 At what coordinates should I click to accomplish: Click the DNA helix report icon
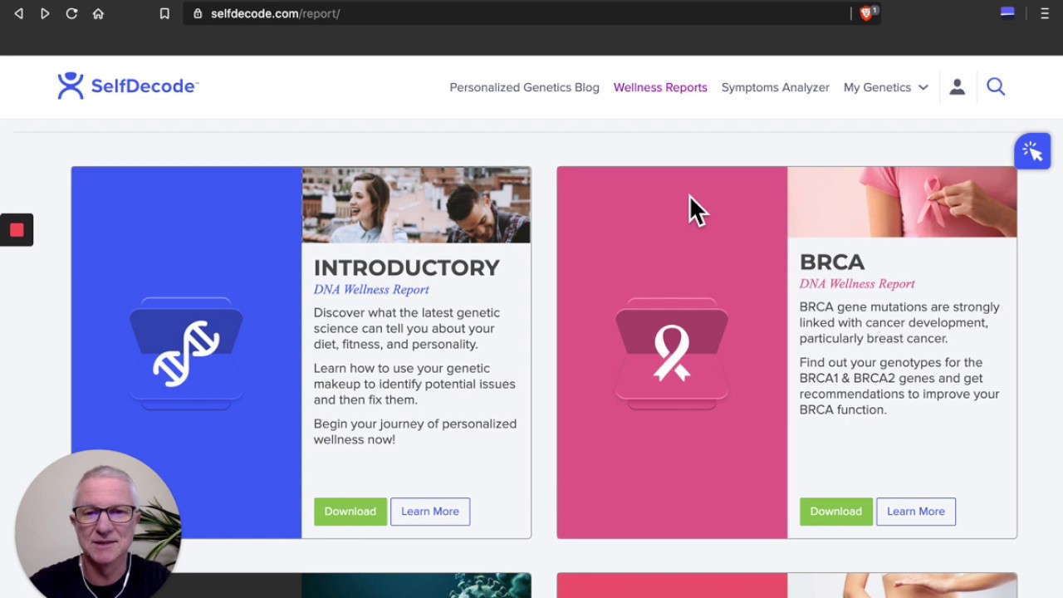(x=186, y=353)
